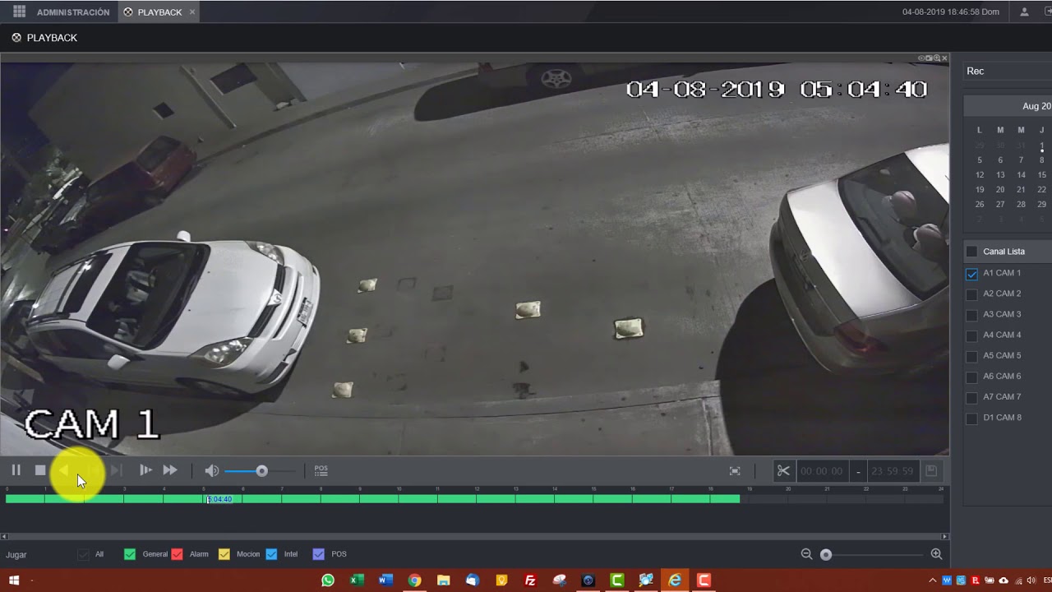Click the system volume tray icon

point(1031,580)
